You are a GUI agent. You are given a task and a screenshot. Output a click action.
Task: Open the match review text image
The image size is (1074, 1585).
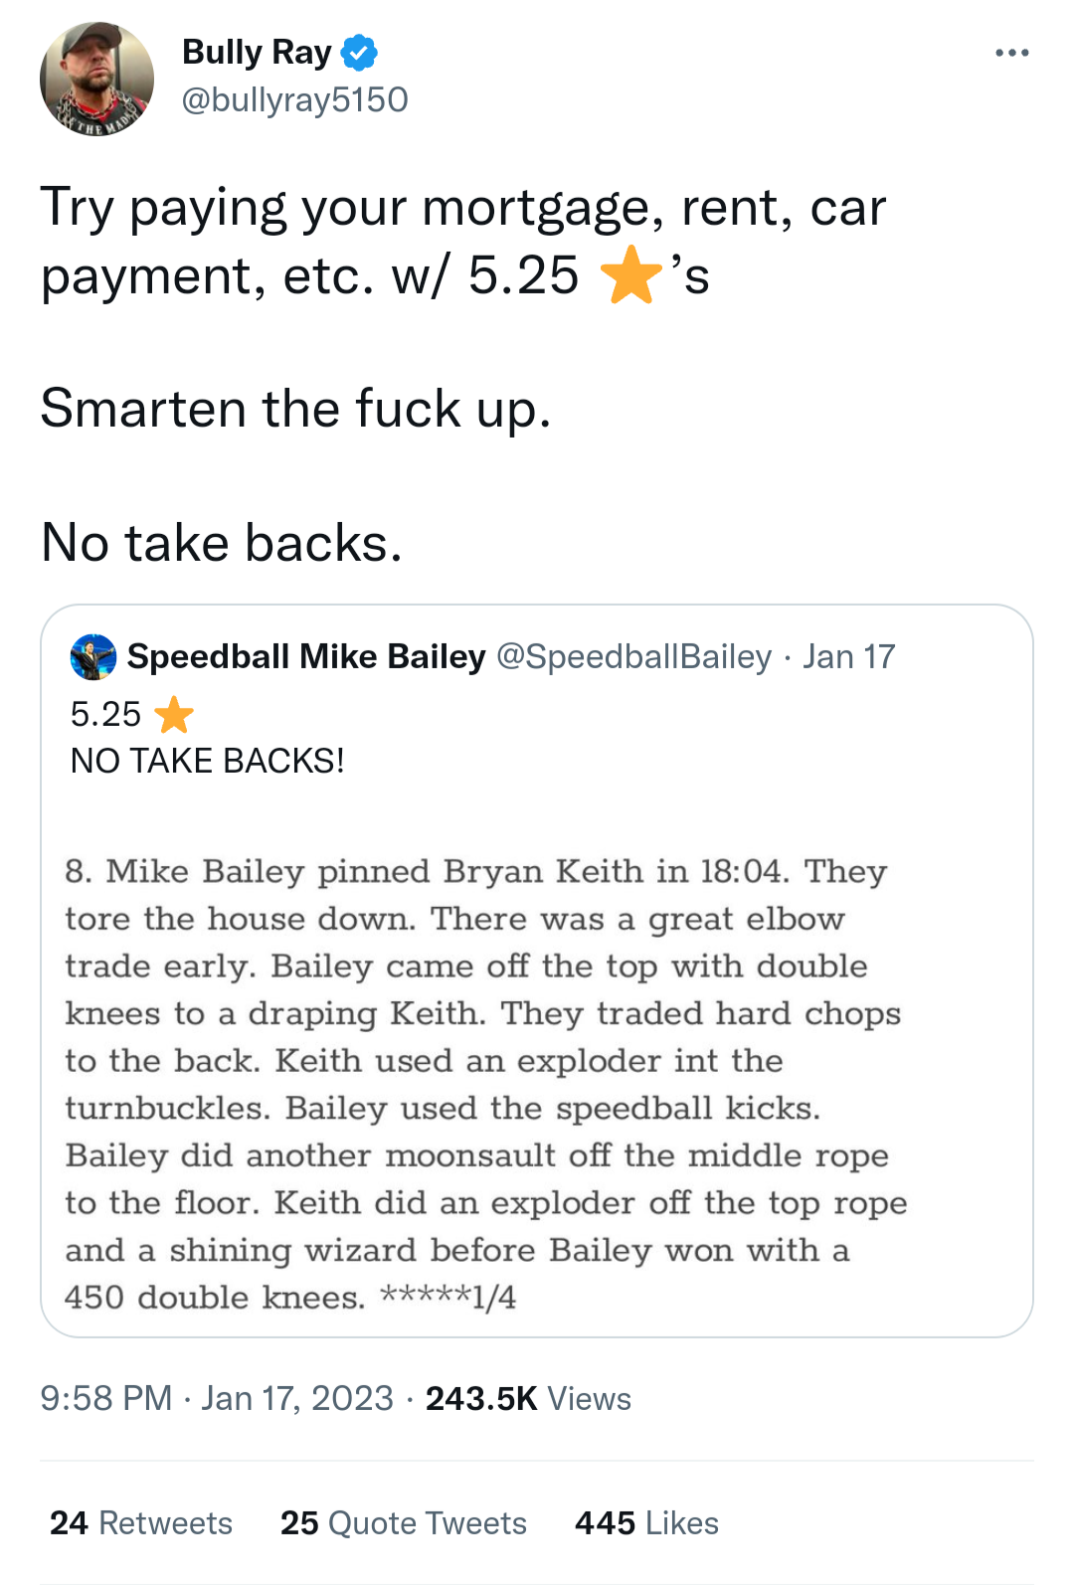pos(487,1084)
